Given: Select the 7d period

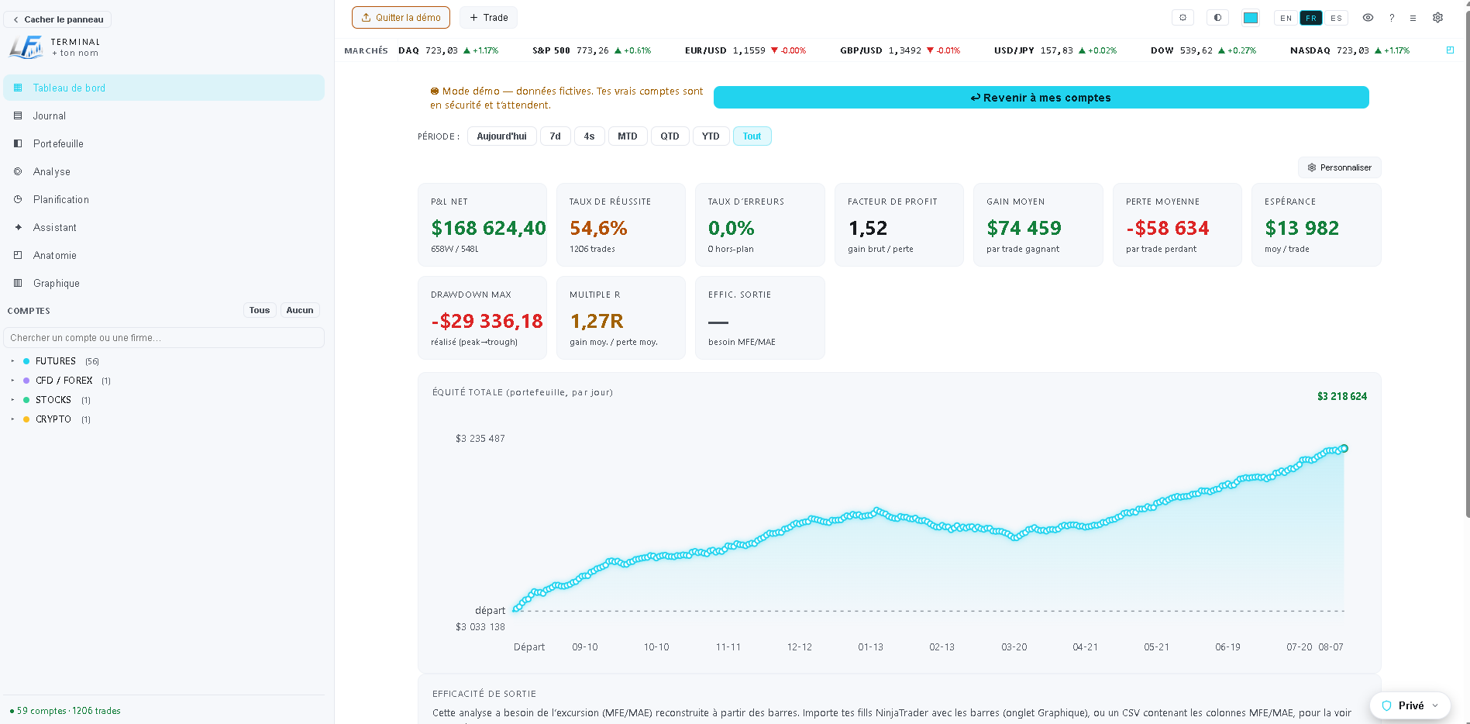Looking at the screenshot, I should click(555, 136).
